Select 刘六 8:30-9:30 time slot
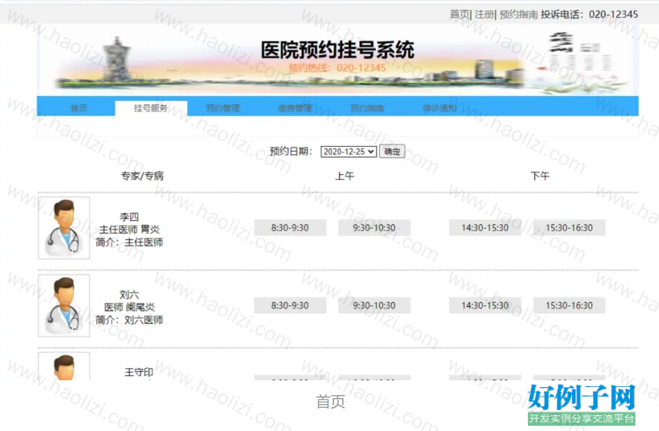Screen dimensions: 659x431 coord(290,306)
